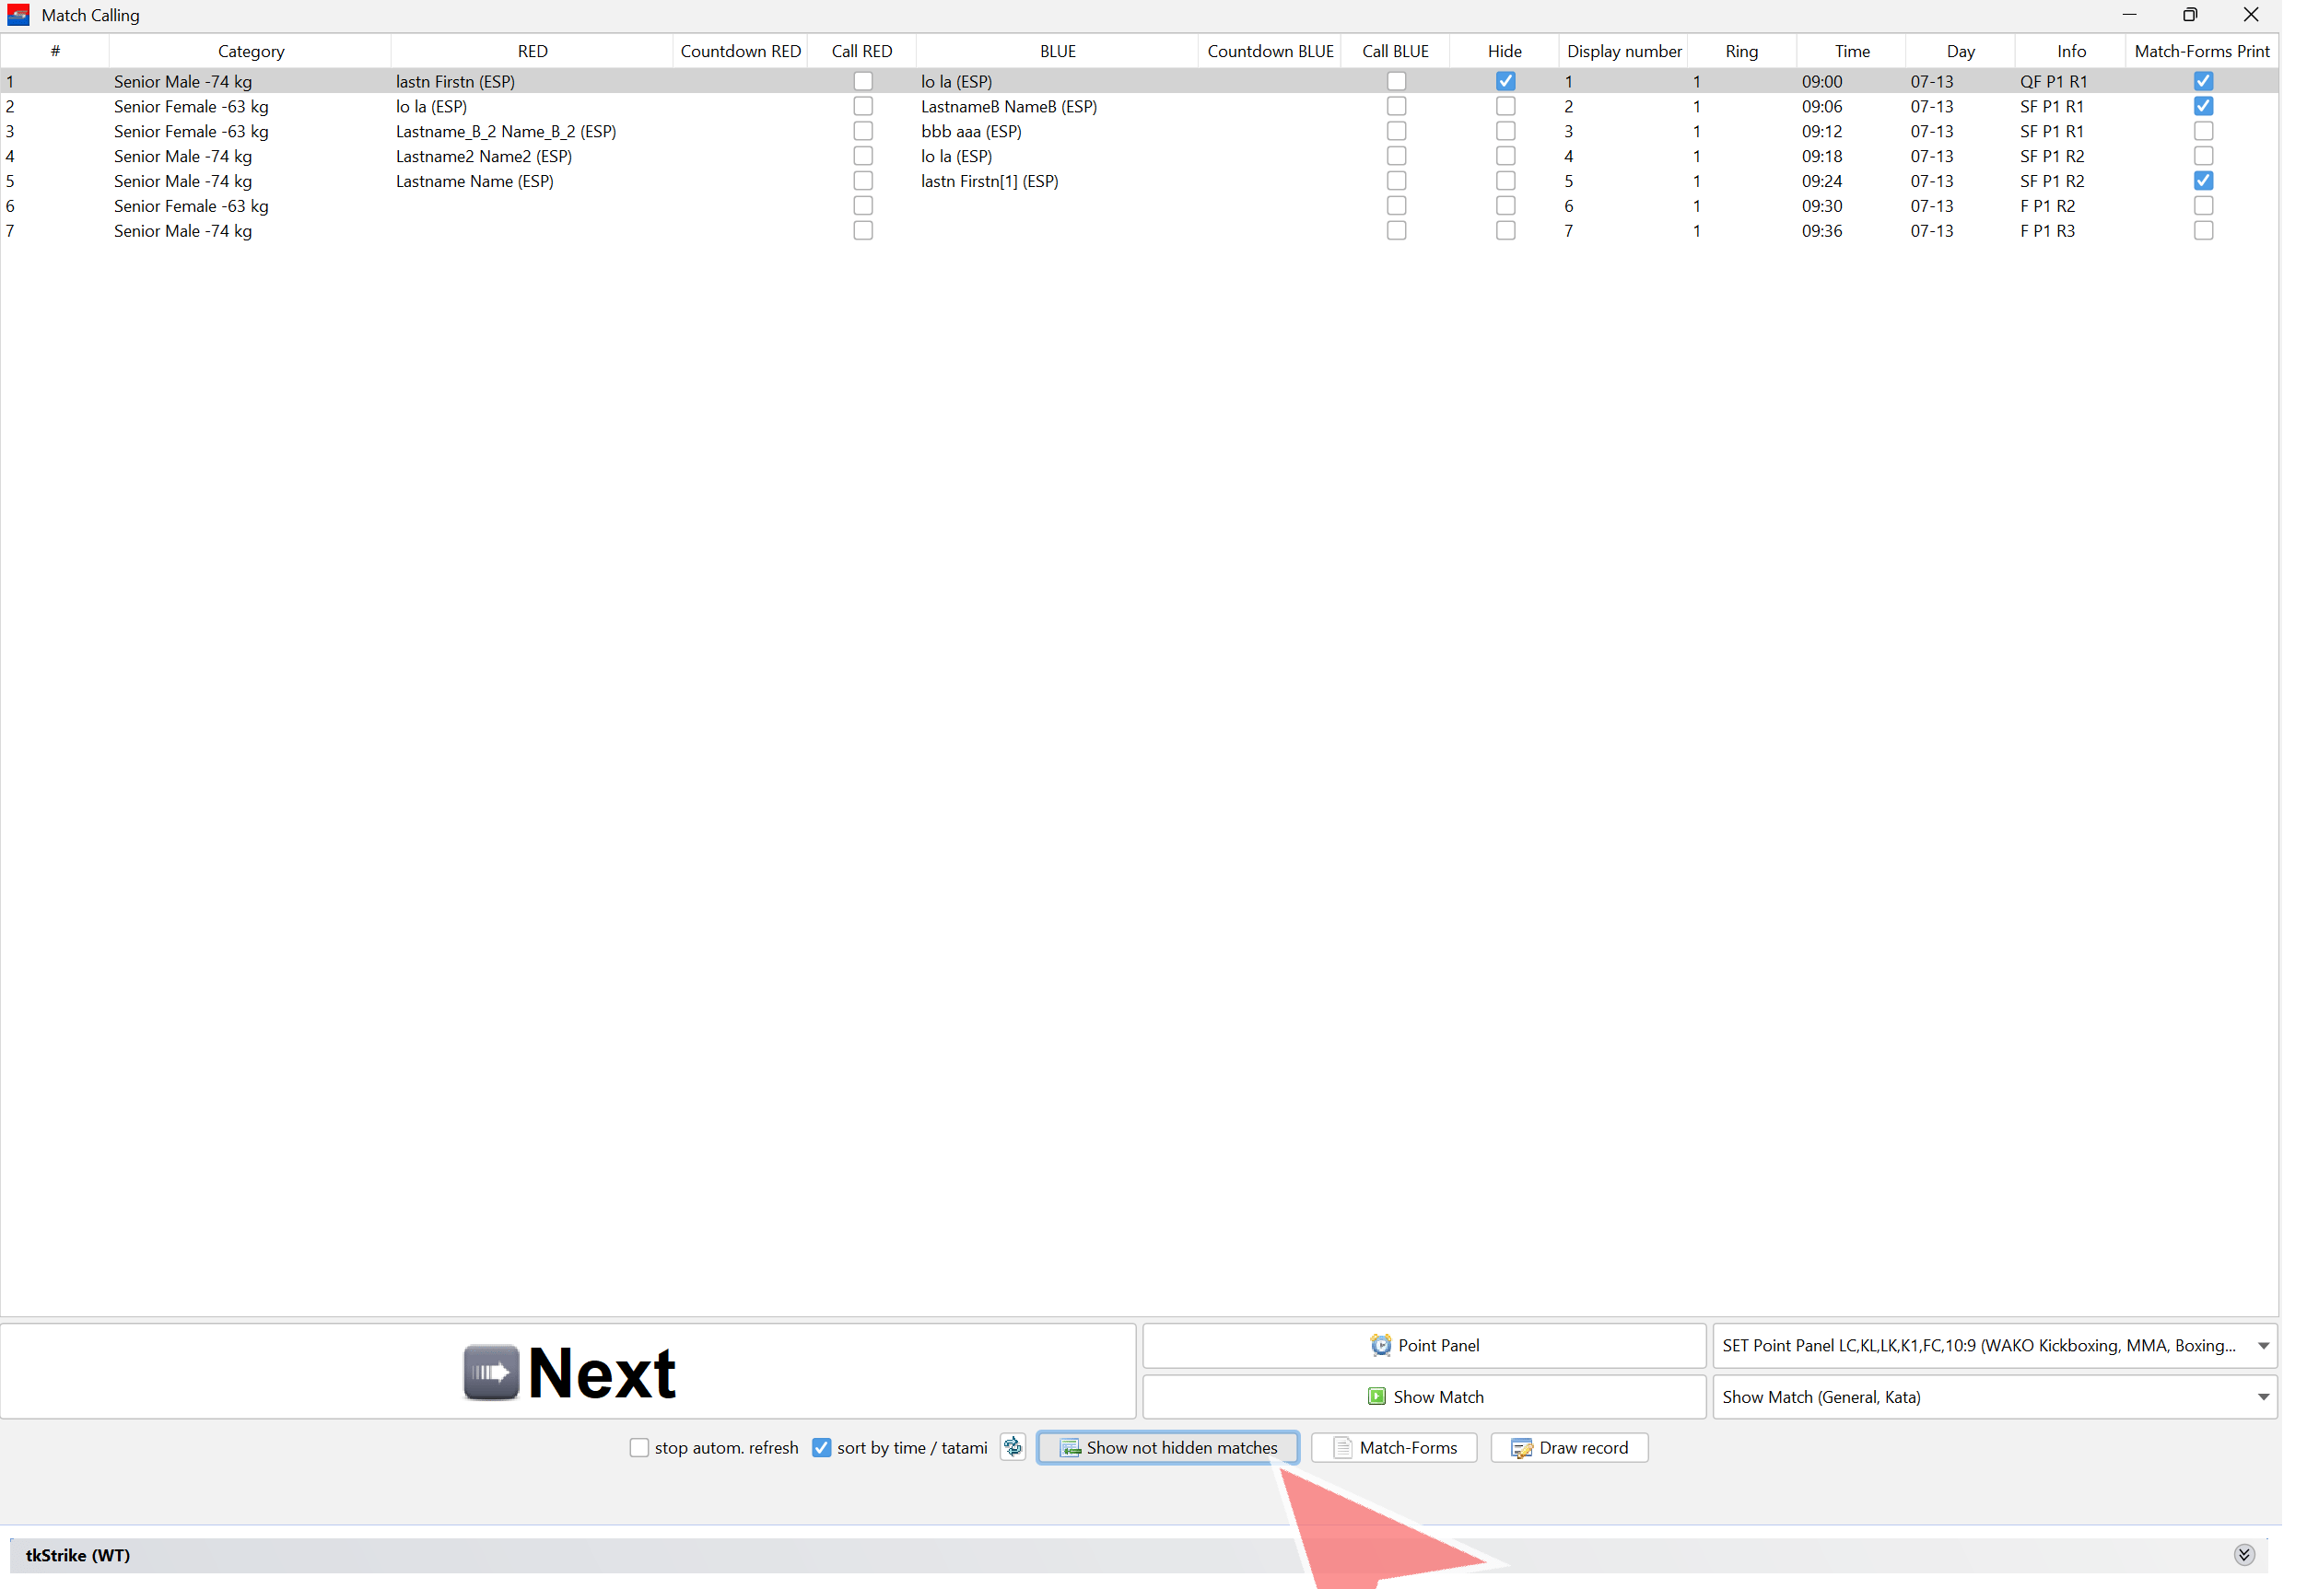The image size is (2307, 1589).
Task: Click Show not hidden matches
Action: [1168, 1448]
